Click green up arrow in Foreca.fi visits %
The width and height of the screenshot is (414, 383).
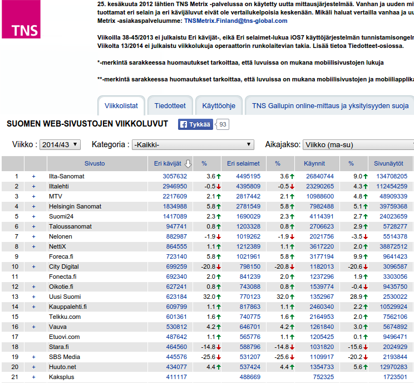click(366, 257)
